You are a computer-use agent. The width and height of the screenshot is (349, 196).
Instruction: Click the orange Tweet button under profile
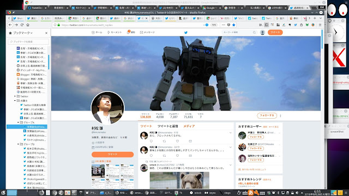click(x=113, y=154)
